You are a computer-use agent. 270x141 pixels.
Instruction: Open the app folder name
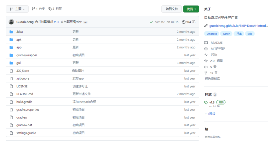tap(19, 47)
